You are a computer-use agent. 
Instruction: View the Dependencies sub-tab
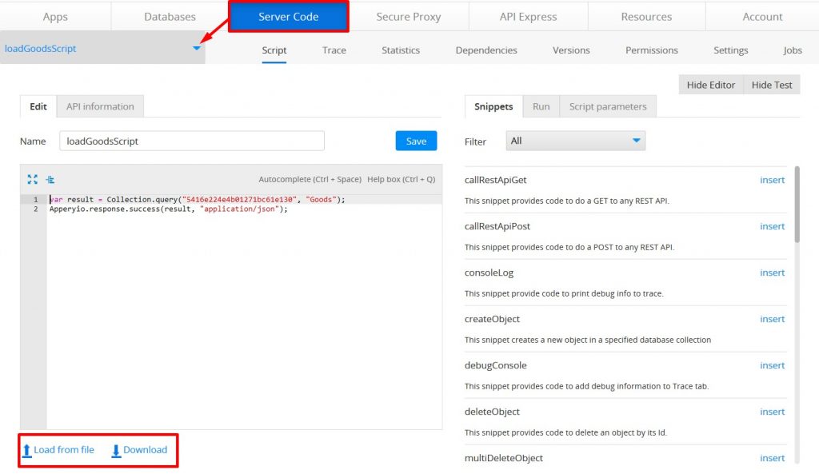(x=486, y=50)
